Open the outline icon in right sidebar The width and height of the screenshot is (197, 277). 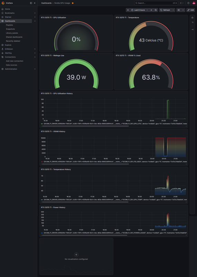coord(193,23)
